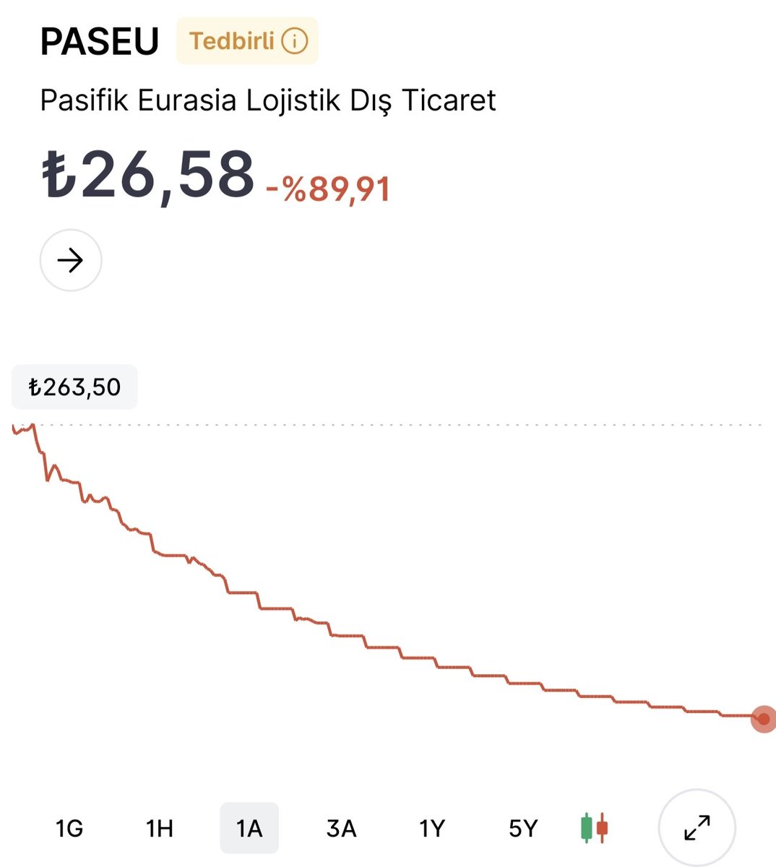
Task: Switch chart to 3A period
Action: 341,828
